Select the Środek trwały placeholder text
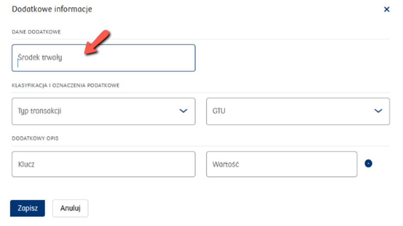This screenshot has height=226, width=403. point(40,57)
